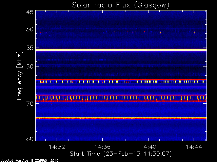
Task: Click the 80 frequency tick label
Action: click(x=30, y=139)
